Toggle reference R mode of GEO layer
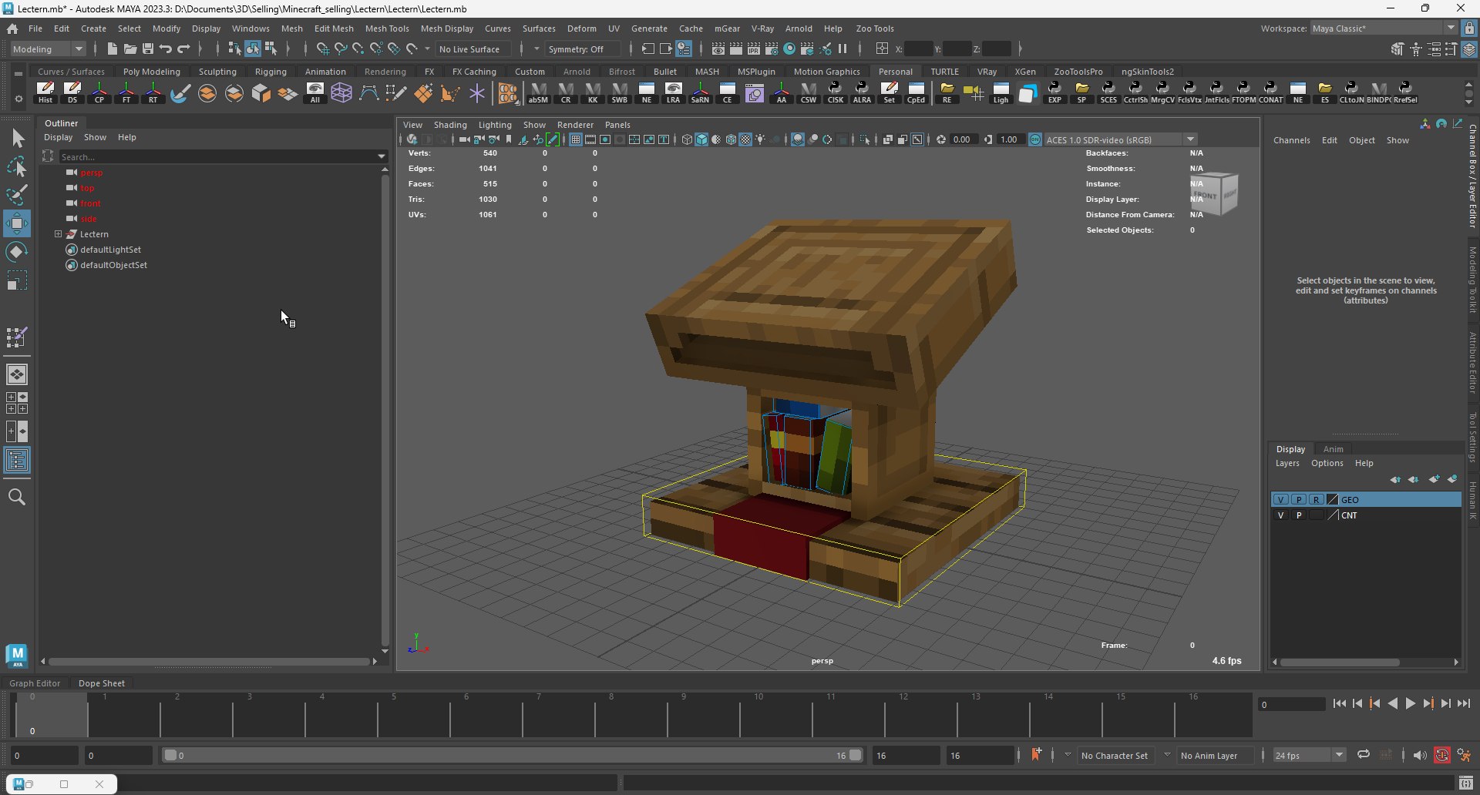Viewport: 1480px width, 795px height. (x=1317, y=500)
